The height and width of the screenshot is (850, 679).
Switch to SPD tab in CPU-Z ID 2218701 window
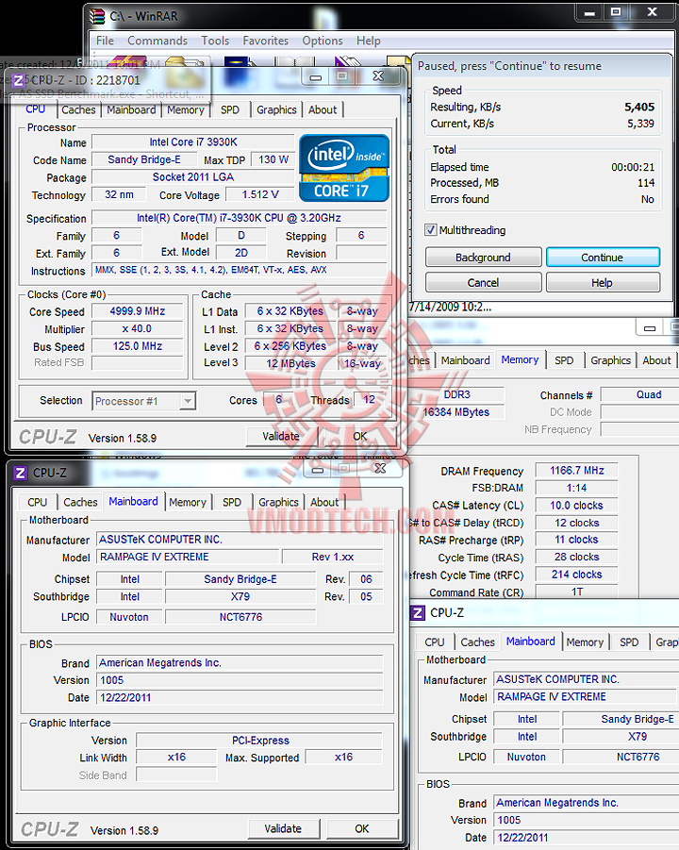coord(230,110)
